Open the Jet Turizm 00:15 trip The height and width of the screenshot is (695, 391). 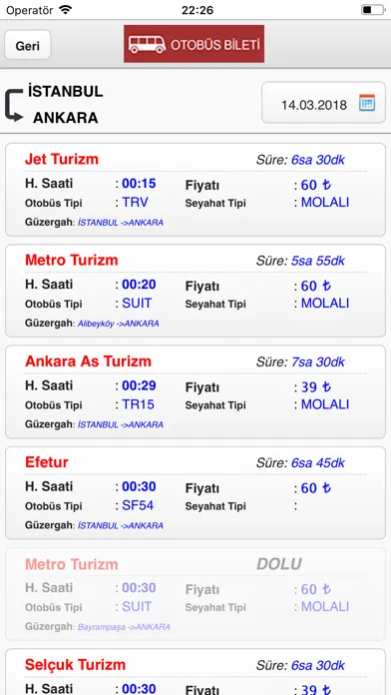[x=195, y=190]
